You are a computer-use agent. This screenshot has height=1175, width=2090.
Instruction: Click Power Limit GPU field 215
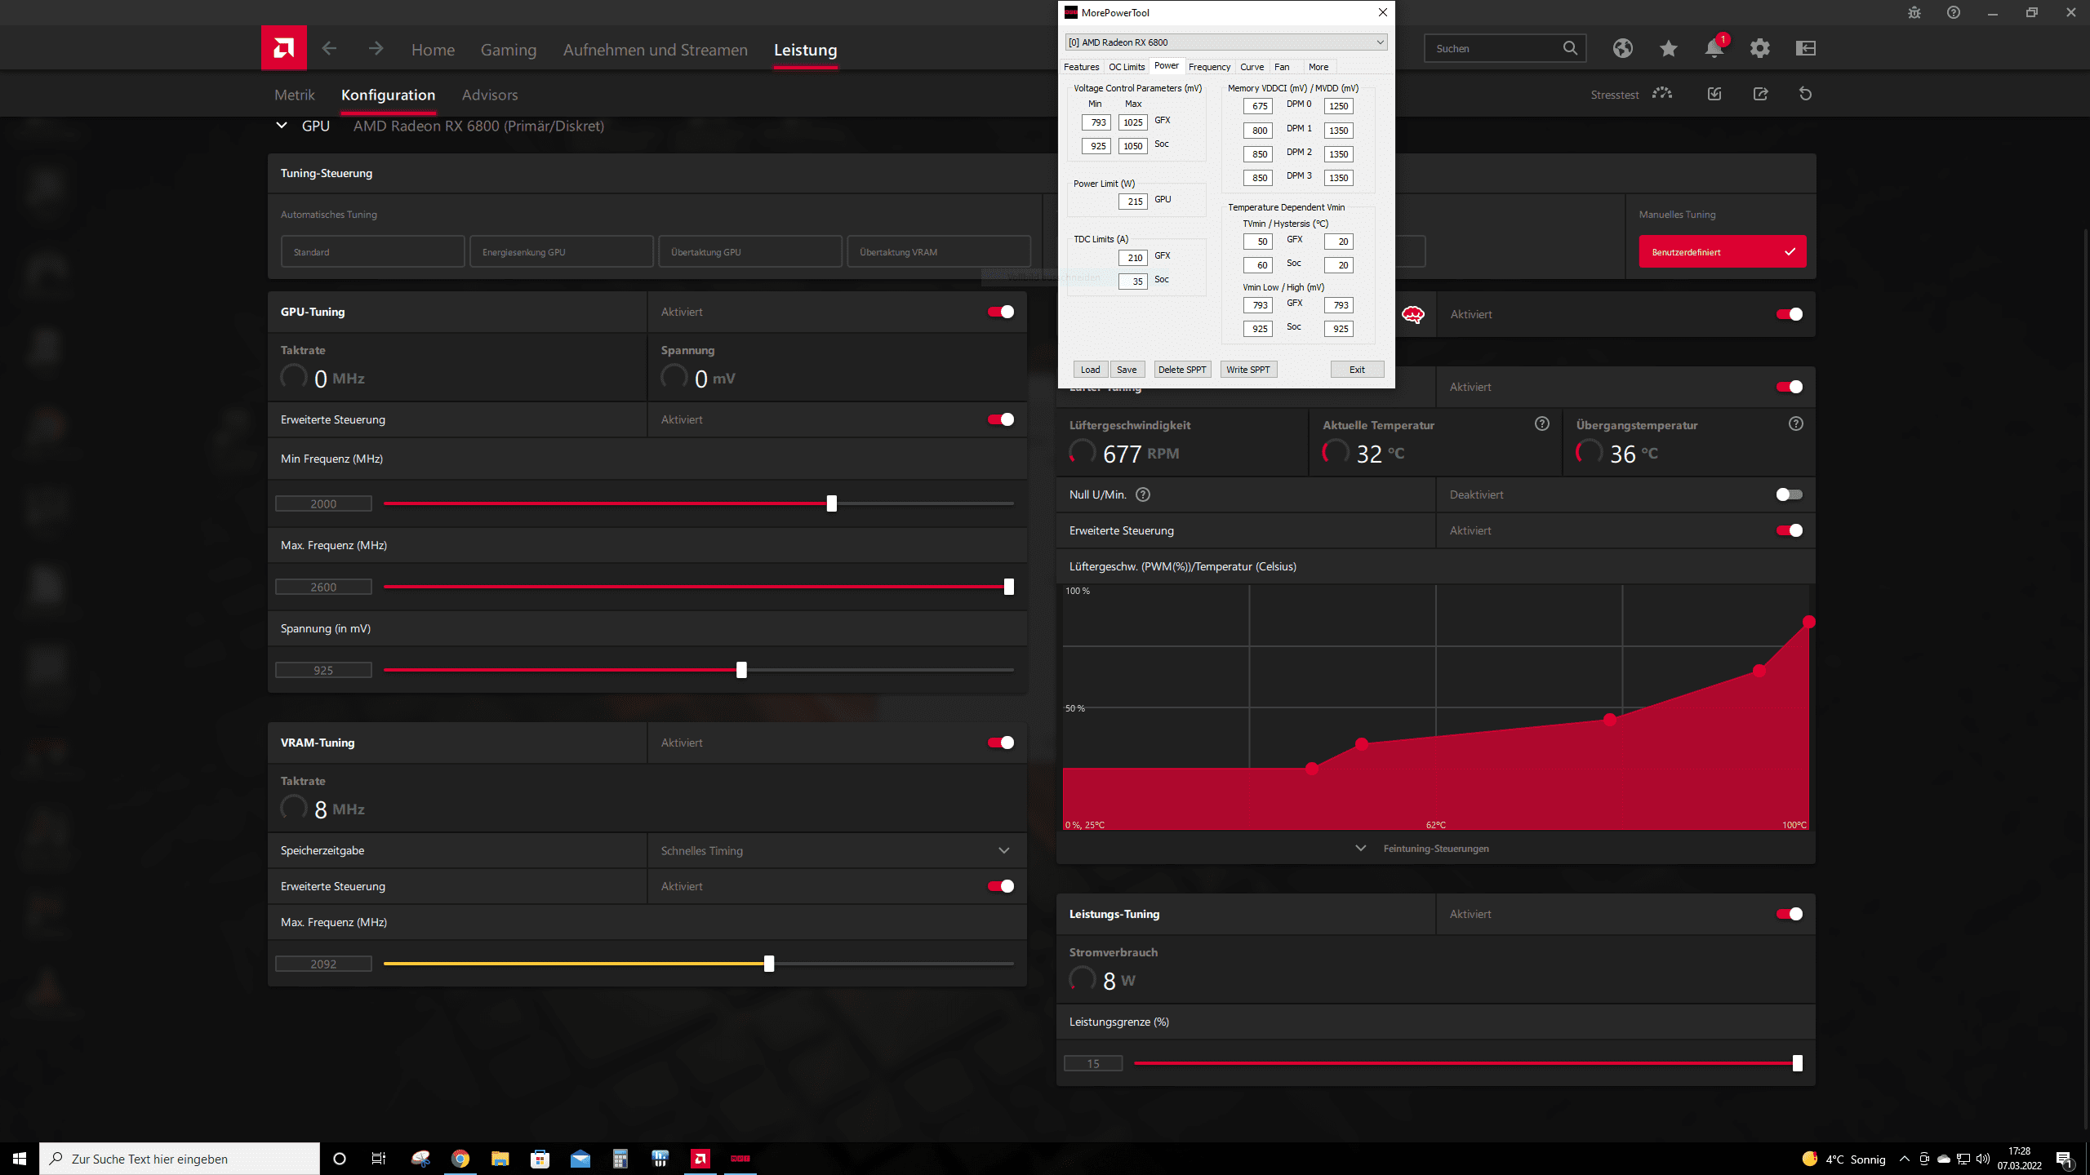click(1133, 202)
